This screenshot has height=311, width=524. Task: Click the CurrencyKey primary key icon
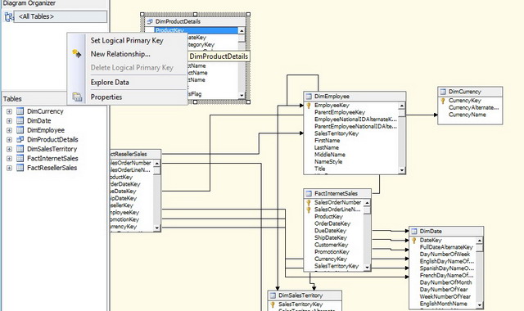click(443, 101)
